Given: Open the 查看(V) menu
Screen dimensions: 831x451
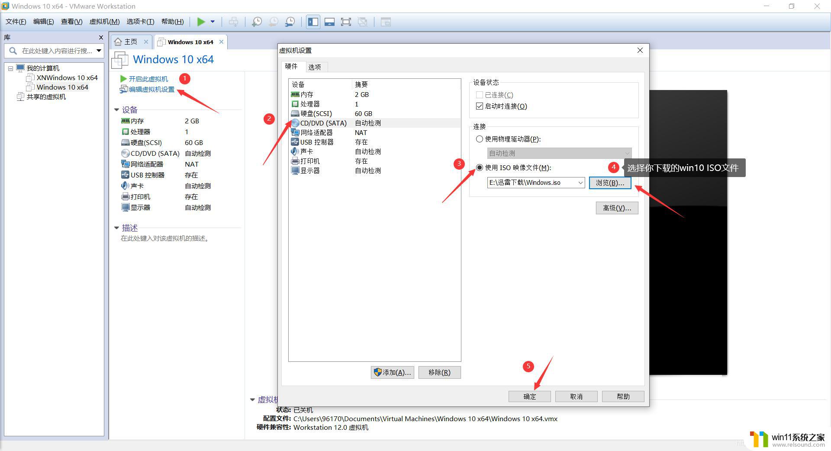Looking at the screenshot, I should [71, 22].
